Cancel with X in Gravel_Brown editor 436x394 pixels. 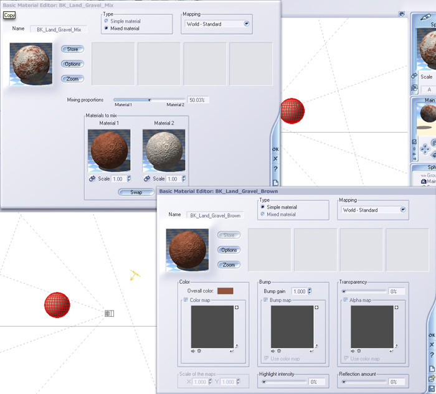[432, 345]
